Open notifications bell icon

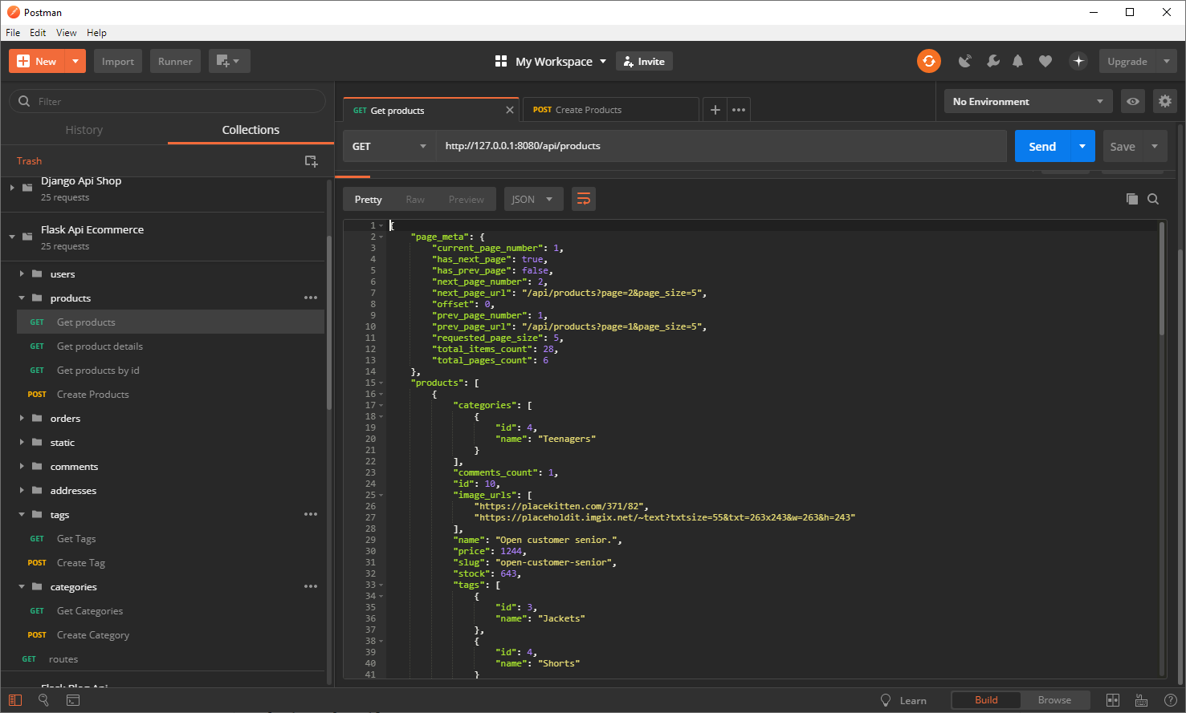coord(1018,61)
